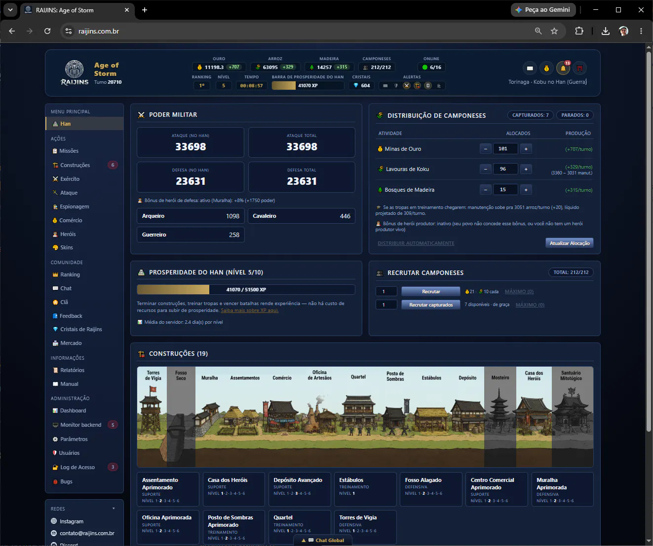Click the Peça ao Gemini button
653x546 pixels.
pos(543,10)
